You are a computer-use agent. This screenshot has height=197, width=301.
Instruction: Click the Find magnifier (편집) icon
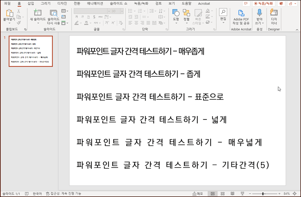[x=223, y=12]
